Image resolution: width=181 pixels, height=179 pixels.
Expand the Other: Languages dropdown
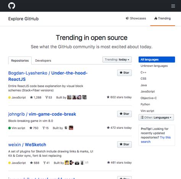[156, 117]
